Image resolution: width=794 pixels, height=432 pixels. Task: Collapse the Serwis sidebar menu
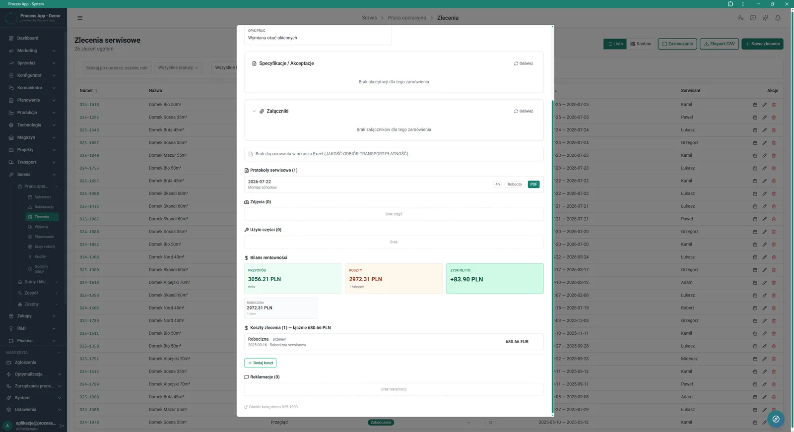click(33, 175)
